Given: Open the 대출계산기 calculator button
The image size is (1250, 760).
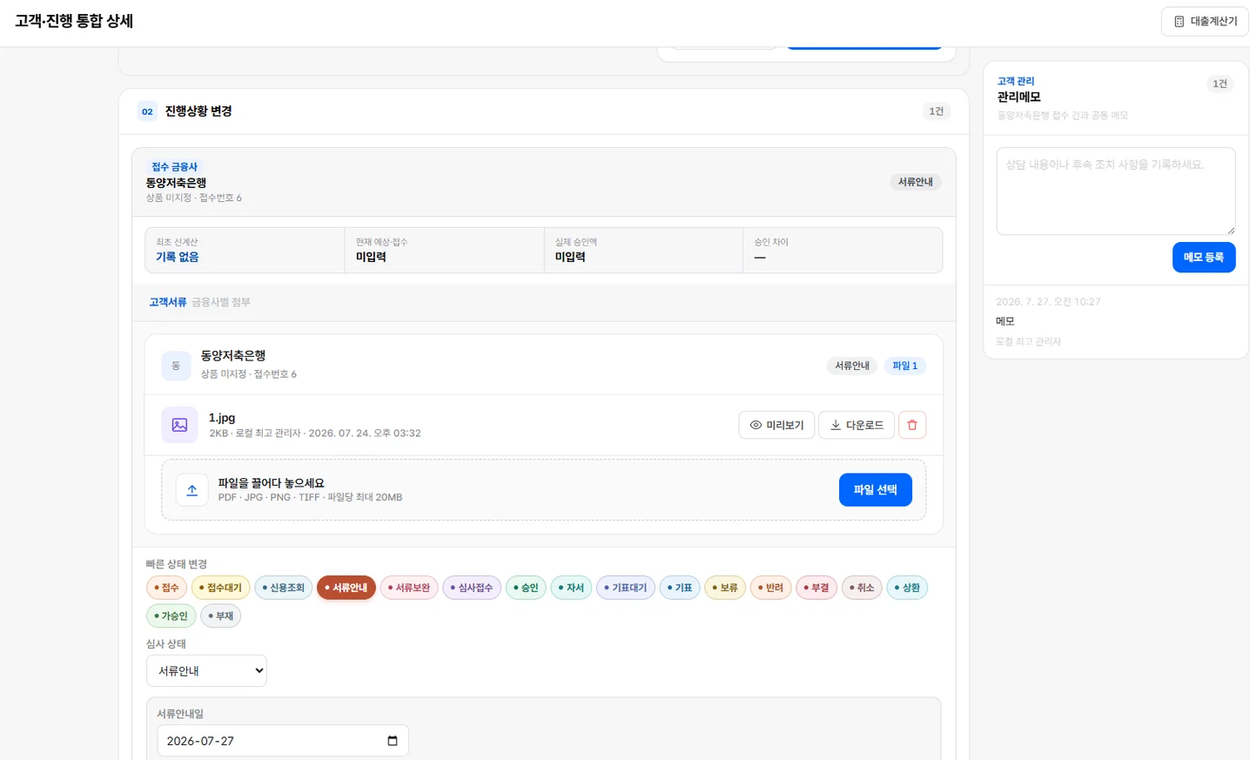Looking at the screenshot, I should 1205,21.
